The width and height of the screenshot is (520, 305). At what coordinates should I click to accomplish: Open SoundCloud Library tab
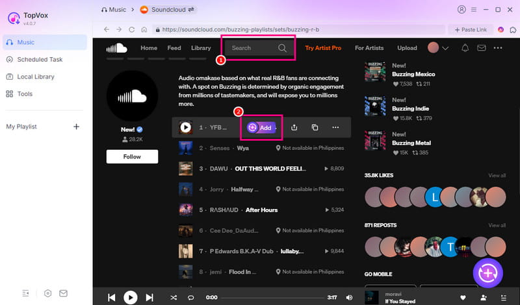pyautogui.click(x=201, y=48)
